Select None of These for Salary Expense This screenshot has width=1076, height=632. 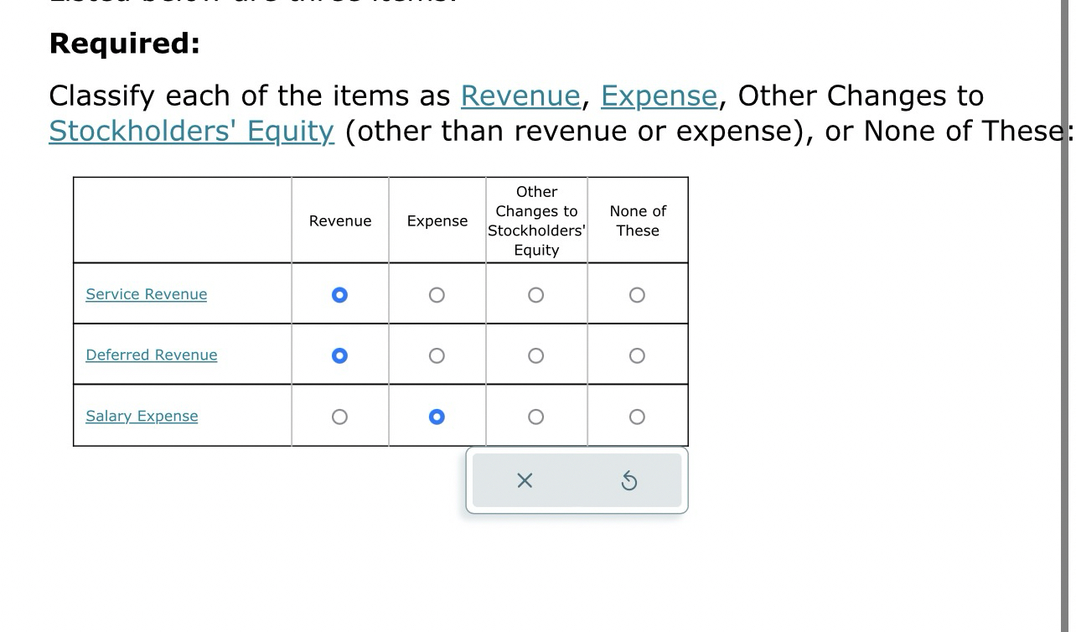point(637,416)
